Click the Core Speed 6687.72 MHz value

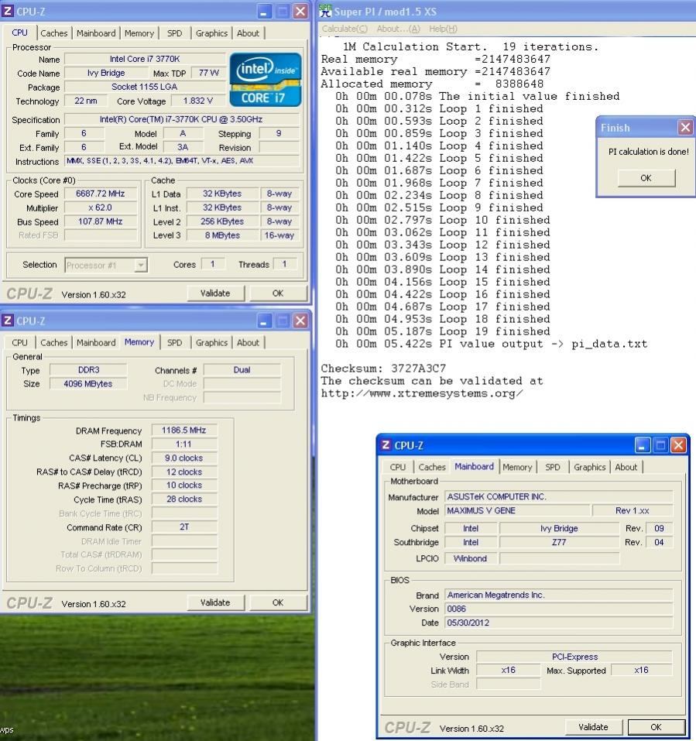pyautogui.click(x=100, y=194)
